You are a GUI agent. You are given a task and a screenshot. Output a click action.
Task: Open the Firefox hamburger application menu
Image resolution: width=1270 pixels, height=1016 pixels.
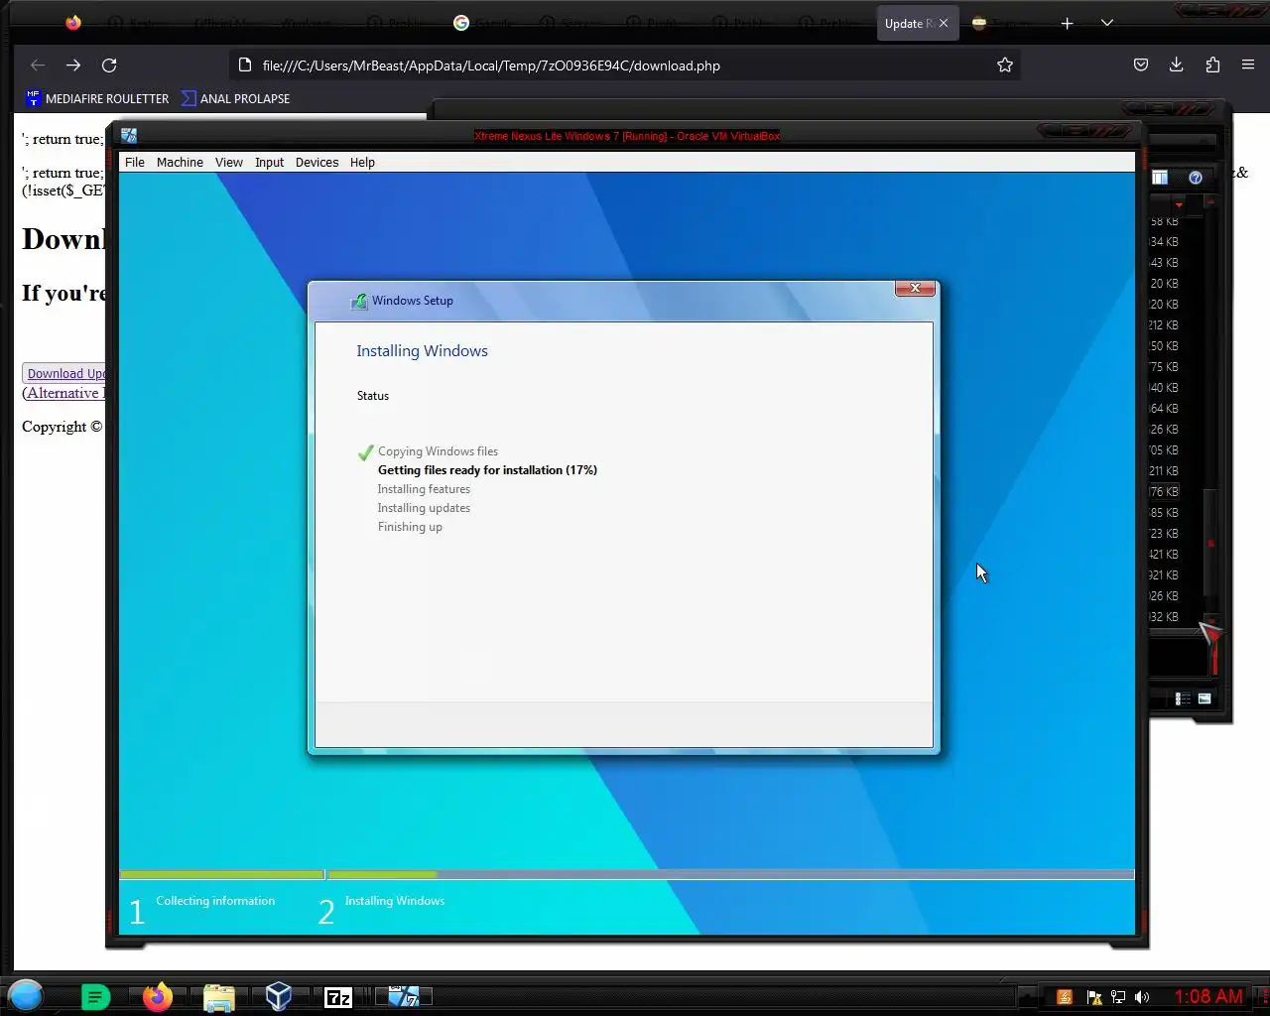pyautogui.click(x=1248, y=65)
